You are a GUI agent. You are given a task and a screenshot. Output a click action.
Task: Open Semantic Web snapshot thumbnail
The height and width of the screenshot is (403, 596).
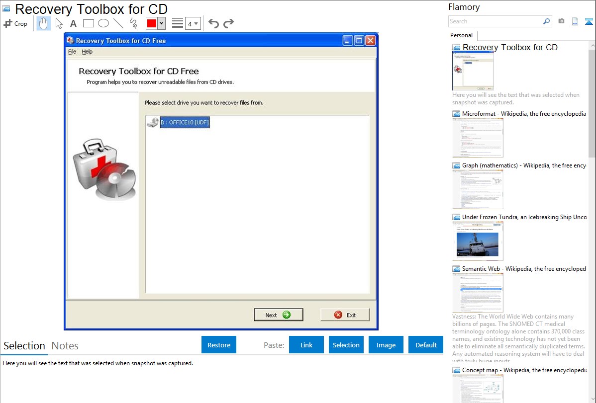478,293
